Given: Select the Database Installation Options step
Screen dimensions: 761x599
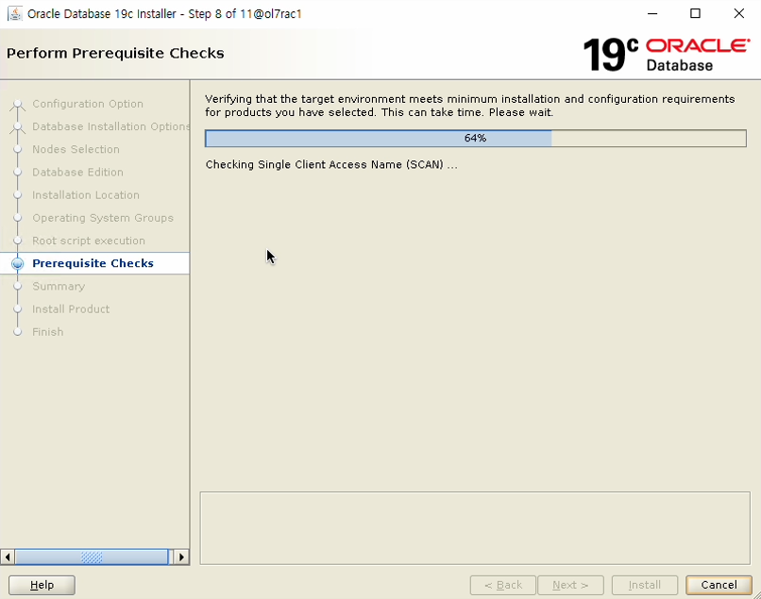Looking at the screenshot, I should (x=110, y=126).
